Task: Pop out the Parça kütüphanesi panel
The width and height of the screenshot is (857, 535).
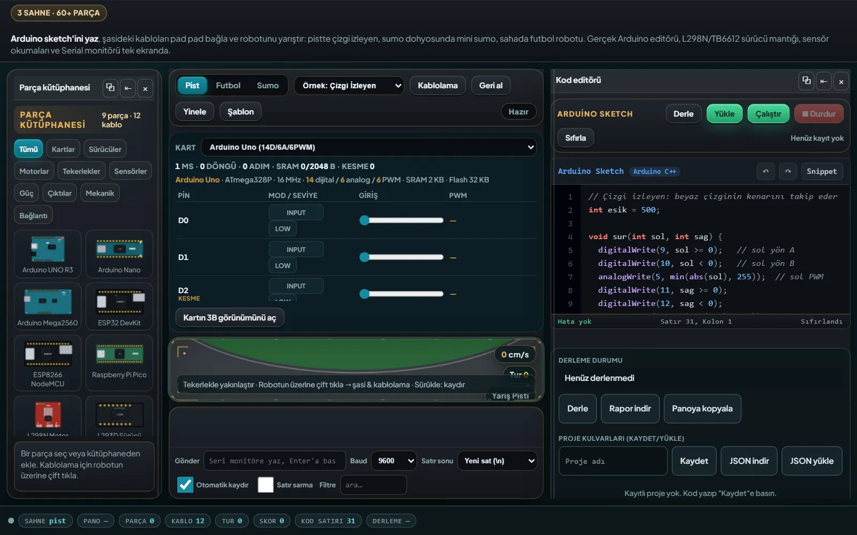Action: click(110, 88)
